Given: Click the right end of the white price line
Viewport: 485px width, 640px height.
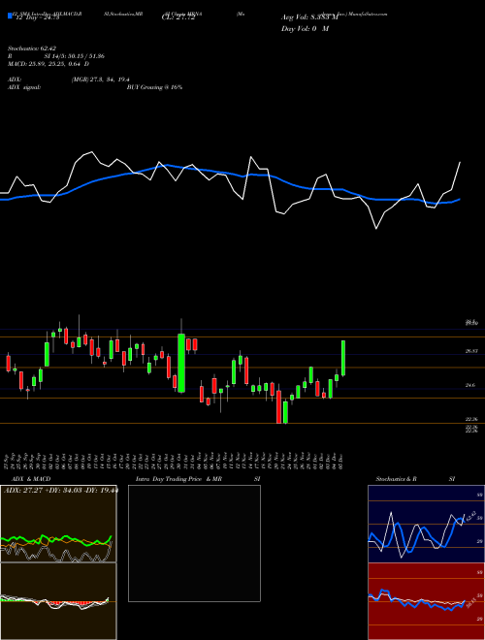Looking at the screenshot, I should tap(460, 163).
